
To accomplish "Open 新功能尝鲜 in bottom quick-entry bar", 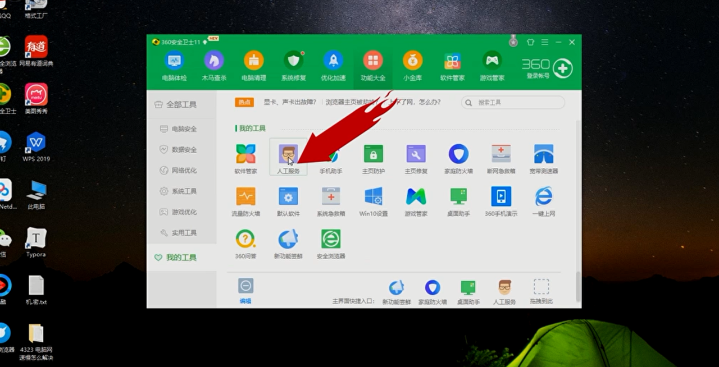I will (397, 292).
